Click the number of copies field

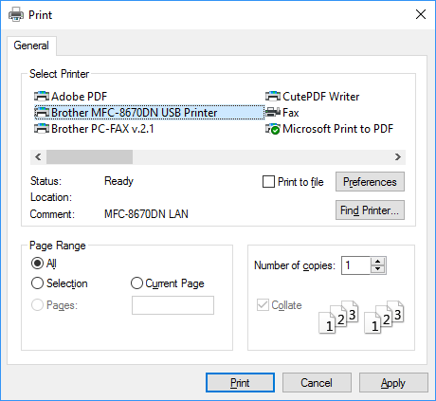[x=356, y=265]
